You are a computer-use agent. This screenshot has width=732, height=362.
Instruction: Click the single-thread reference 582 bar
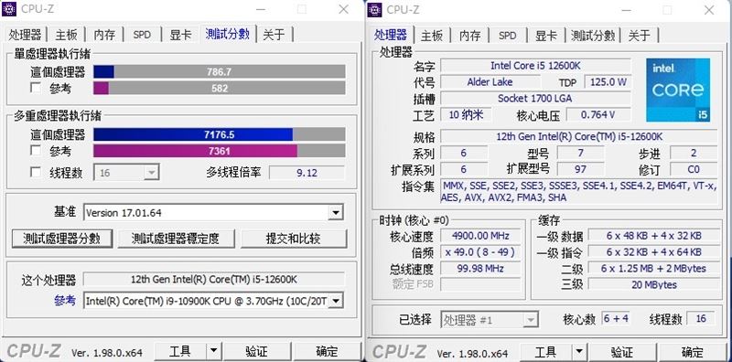220,88
